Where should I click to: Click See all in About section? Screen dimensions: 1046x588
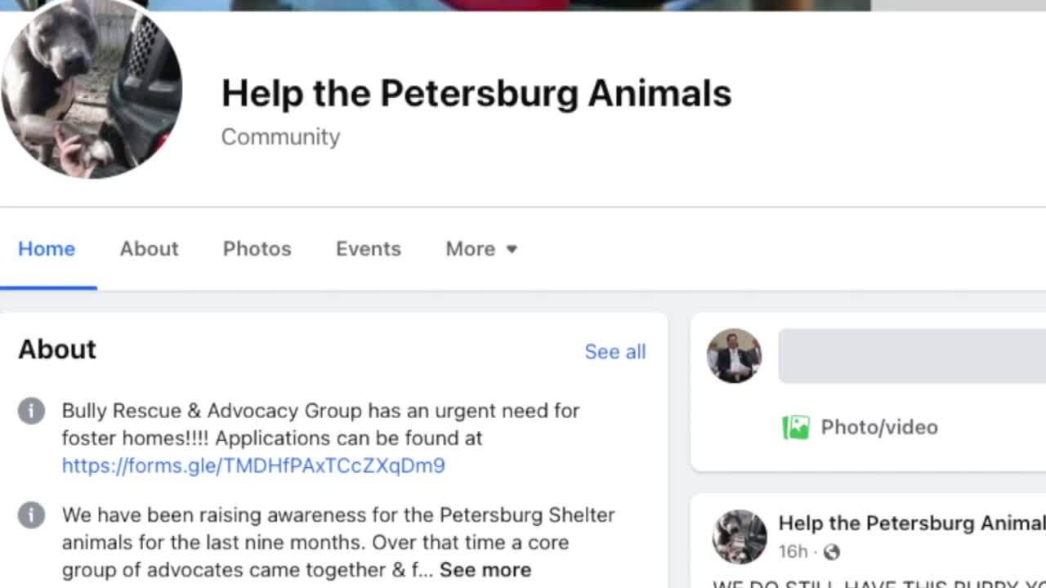(x=615, y=352)
